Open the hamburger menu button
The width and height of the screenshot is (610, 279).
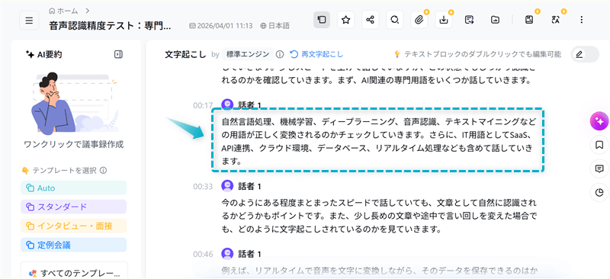pos(29,21)
